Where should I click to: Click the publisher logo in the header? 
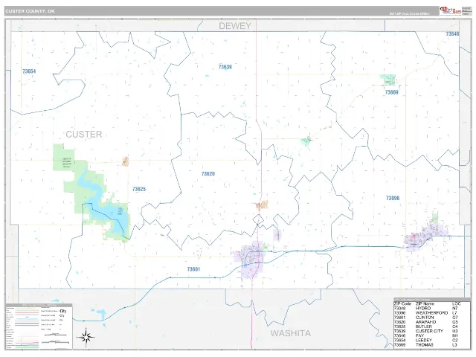(x=451, y=10)
